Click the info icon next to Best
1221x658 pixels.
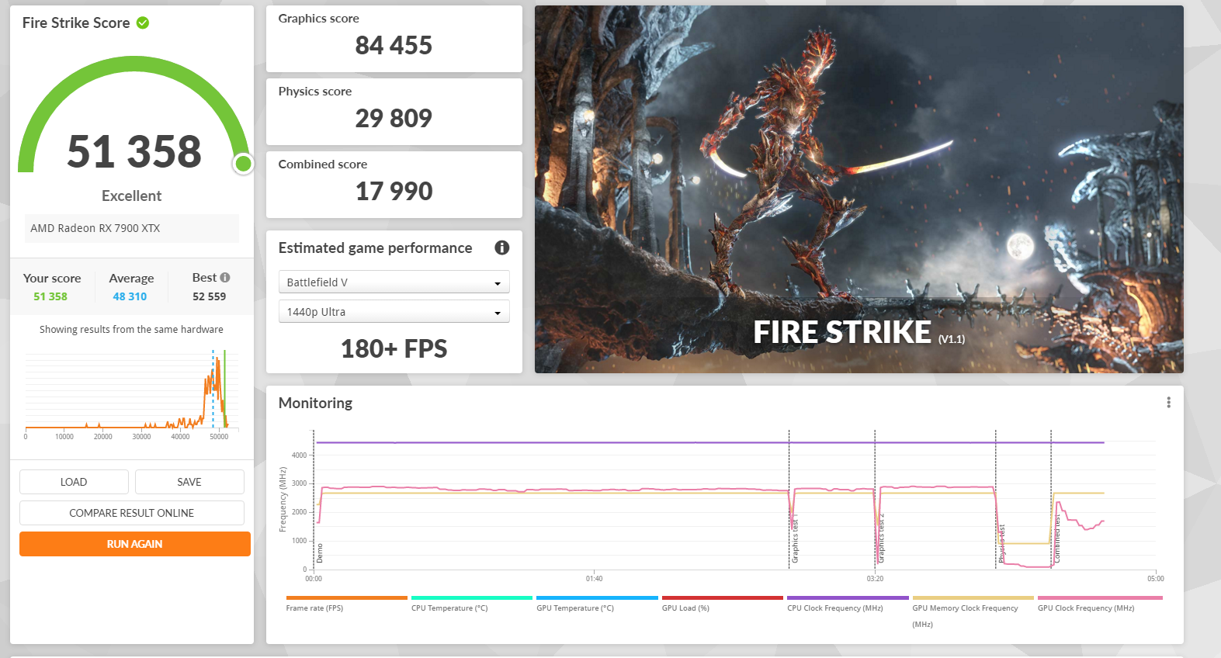(x=225, y=277)
